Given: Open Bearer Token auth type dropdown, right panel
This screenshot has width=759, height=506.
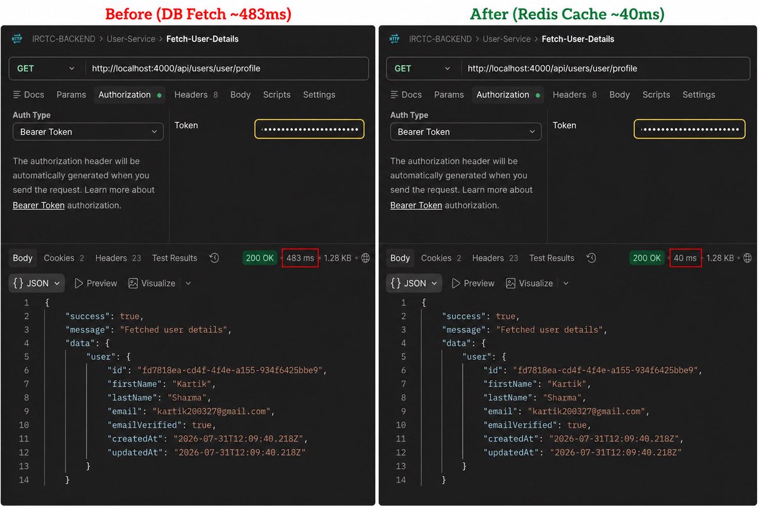Looking at the screenshot, I should pos(466,132).
